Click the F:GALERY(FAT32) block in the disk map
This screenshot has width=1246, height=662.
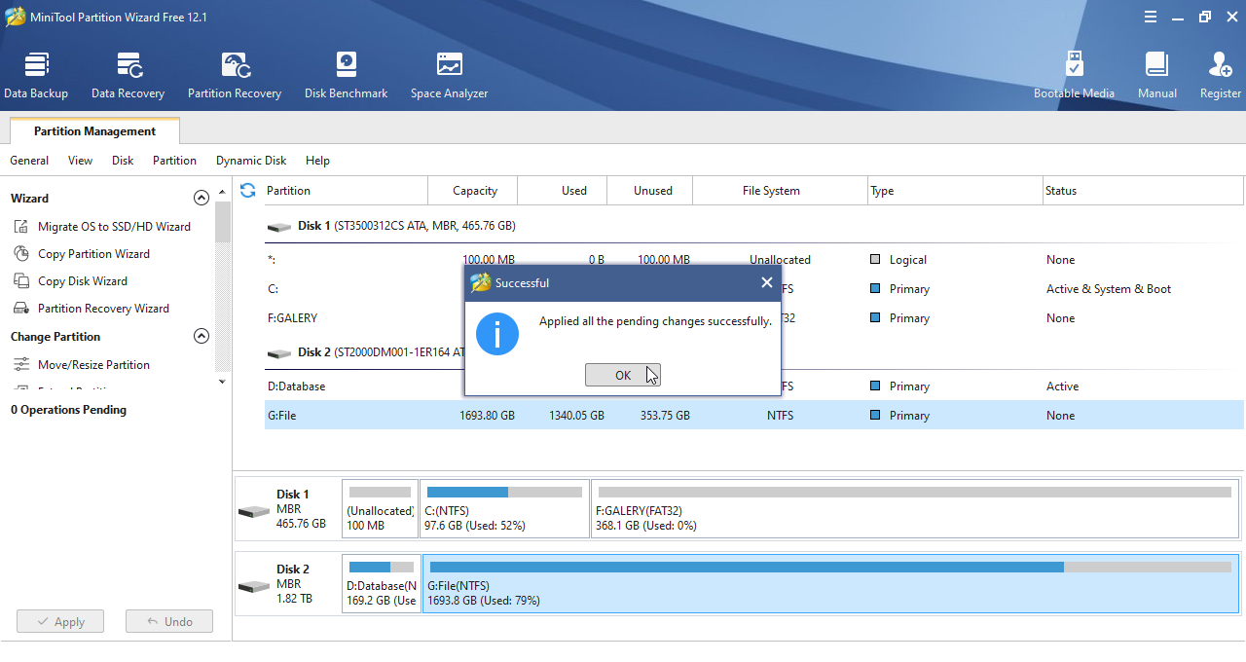click(x=915, y=508)
